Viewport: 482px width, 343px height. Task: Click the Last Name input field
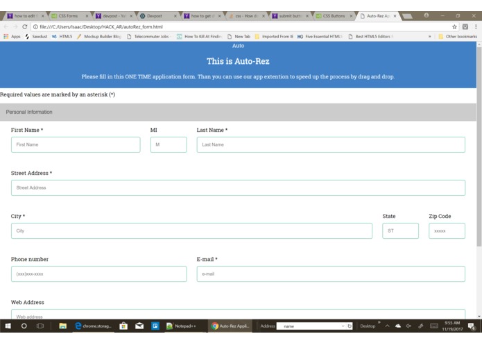(331, 144)
